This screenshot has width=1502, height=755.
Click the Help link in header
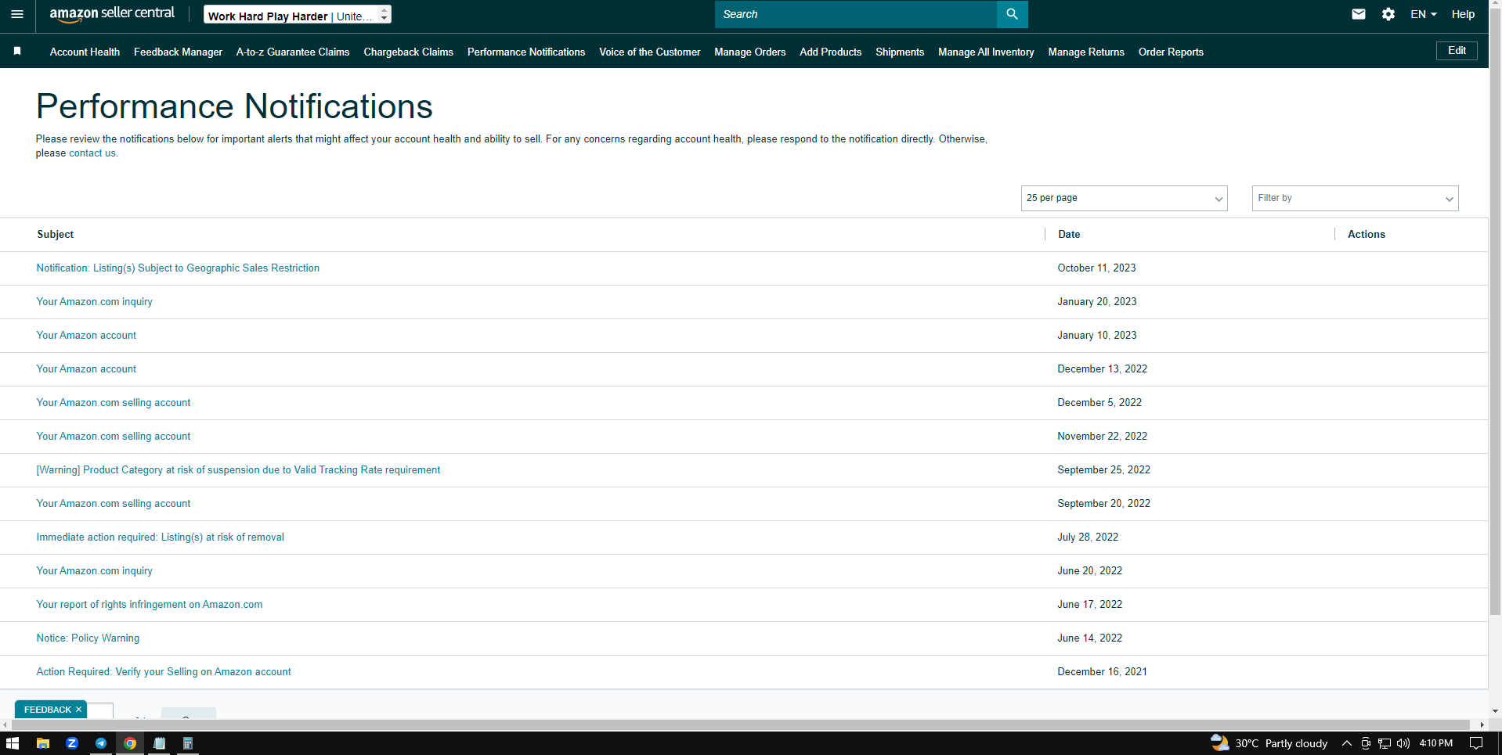1463,14
